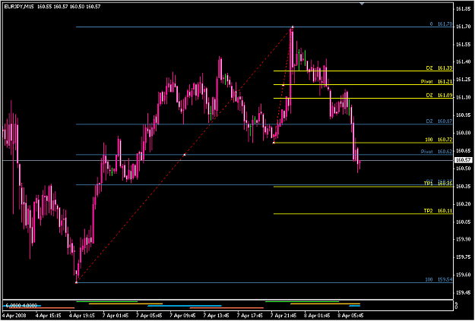Click the '7 Apr 09:45' time axis label
Screen dimensions: 475x321
pos(184,316)
